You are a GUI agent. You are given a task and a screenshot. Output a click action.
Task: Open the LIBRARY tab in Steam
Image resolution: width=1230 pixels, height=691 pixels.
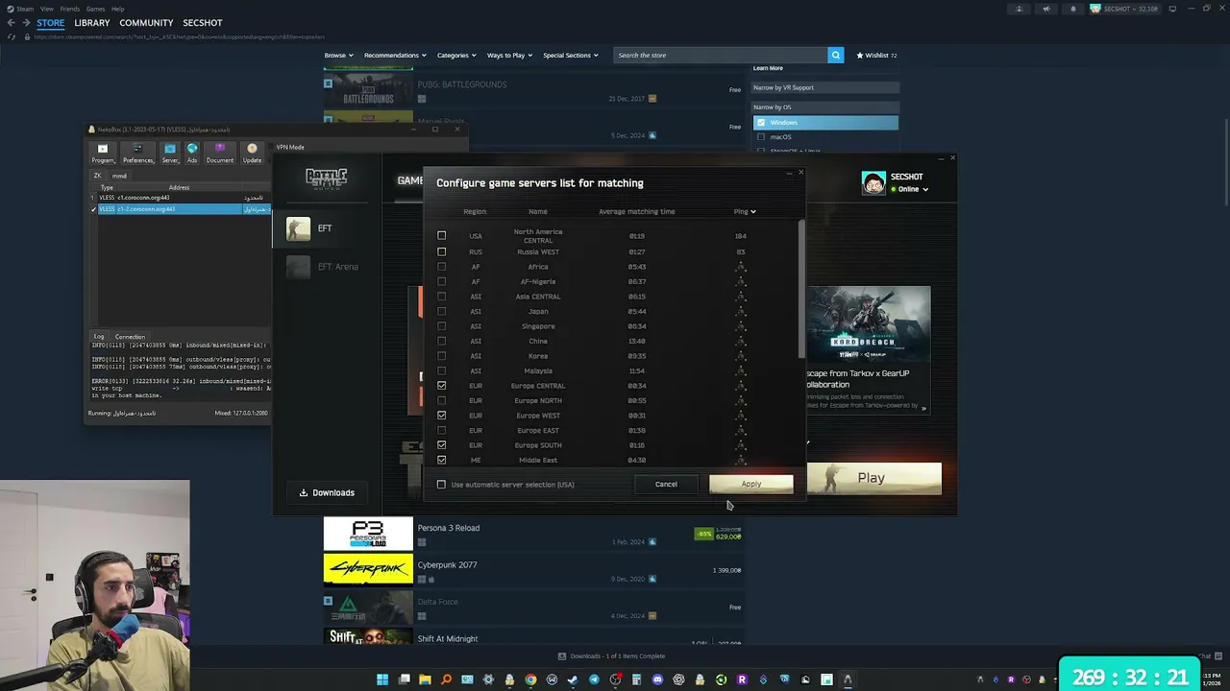(x=92, y=23)
